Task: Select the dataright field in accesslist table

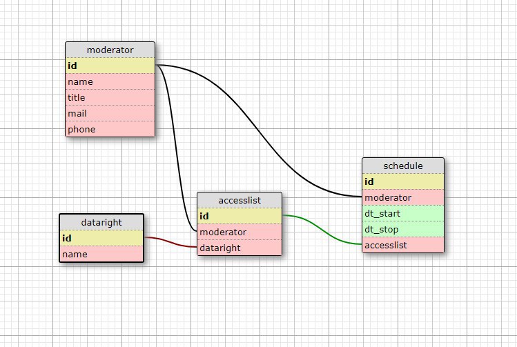Action: pyautogui.click(x=240, y=248)
